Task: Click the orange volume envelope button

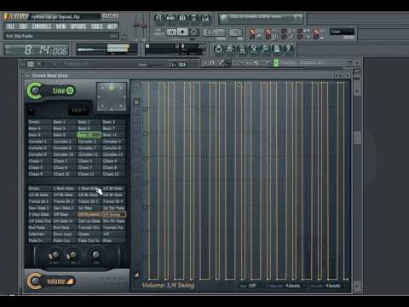Action: [x=60, y=281]
